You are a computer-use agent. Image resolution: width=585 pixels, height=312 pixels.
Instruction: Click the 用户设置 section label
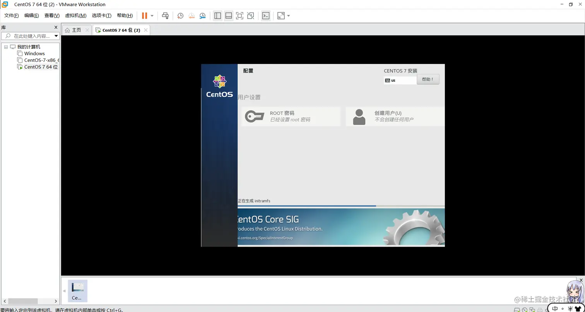(249, 97)
